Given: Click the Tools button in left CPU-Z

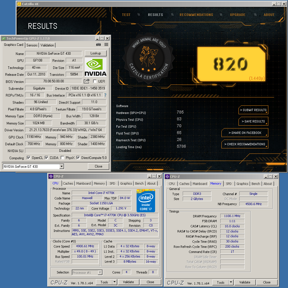Looking at the screenshot, I should [104, 282].
